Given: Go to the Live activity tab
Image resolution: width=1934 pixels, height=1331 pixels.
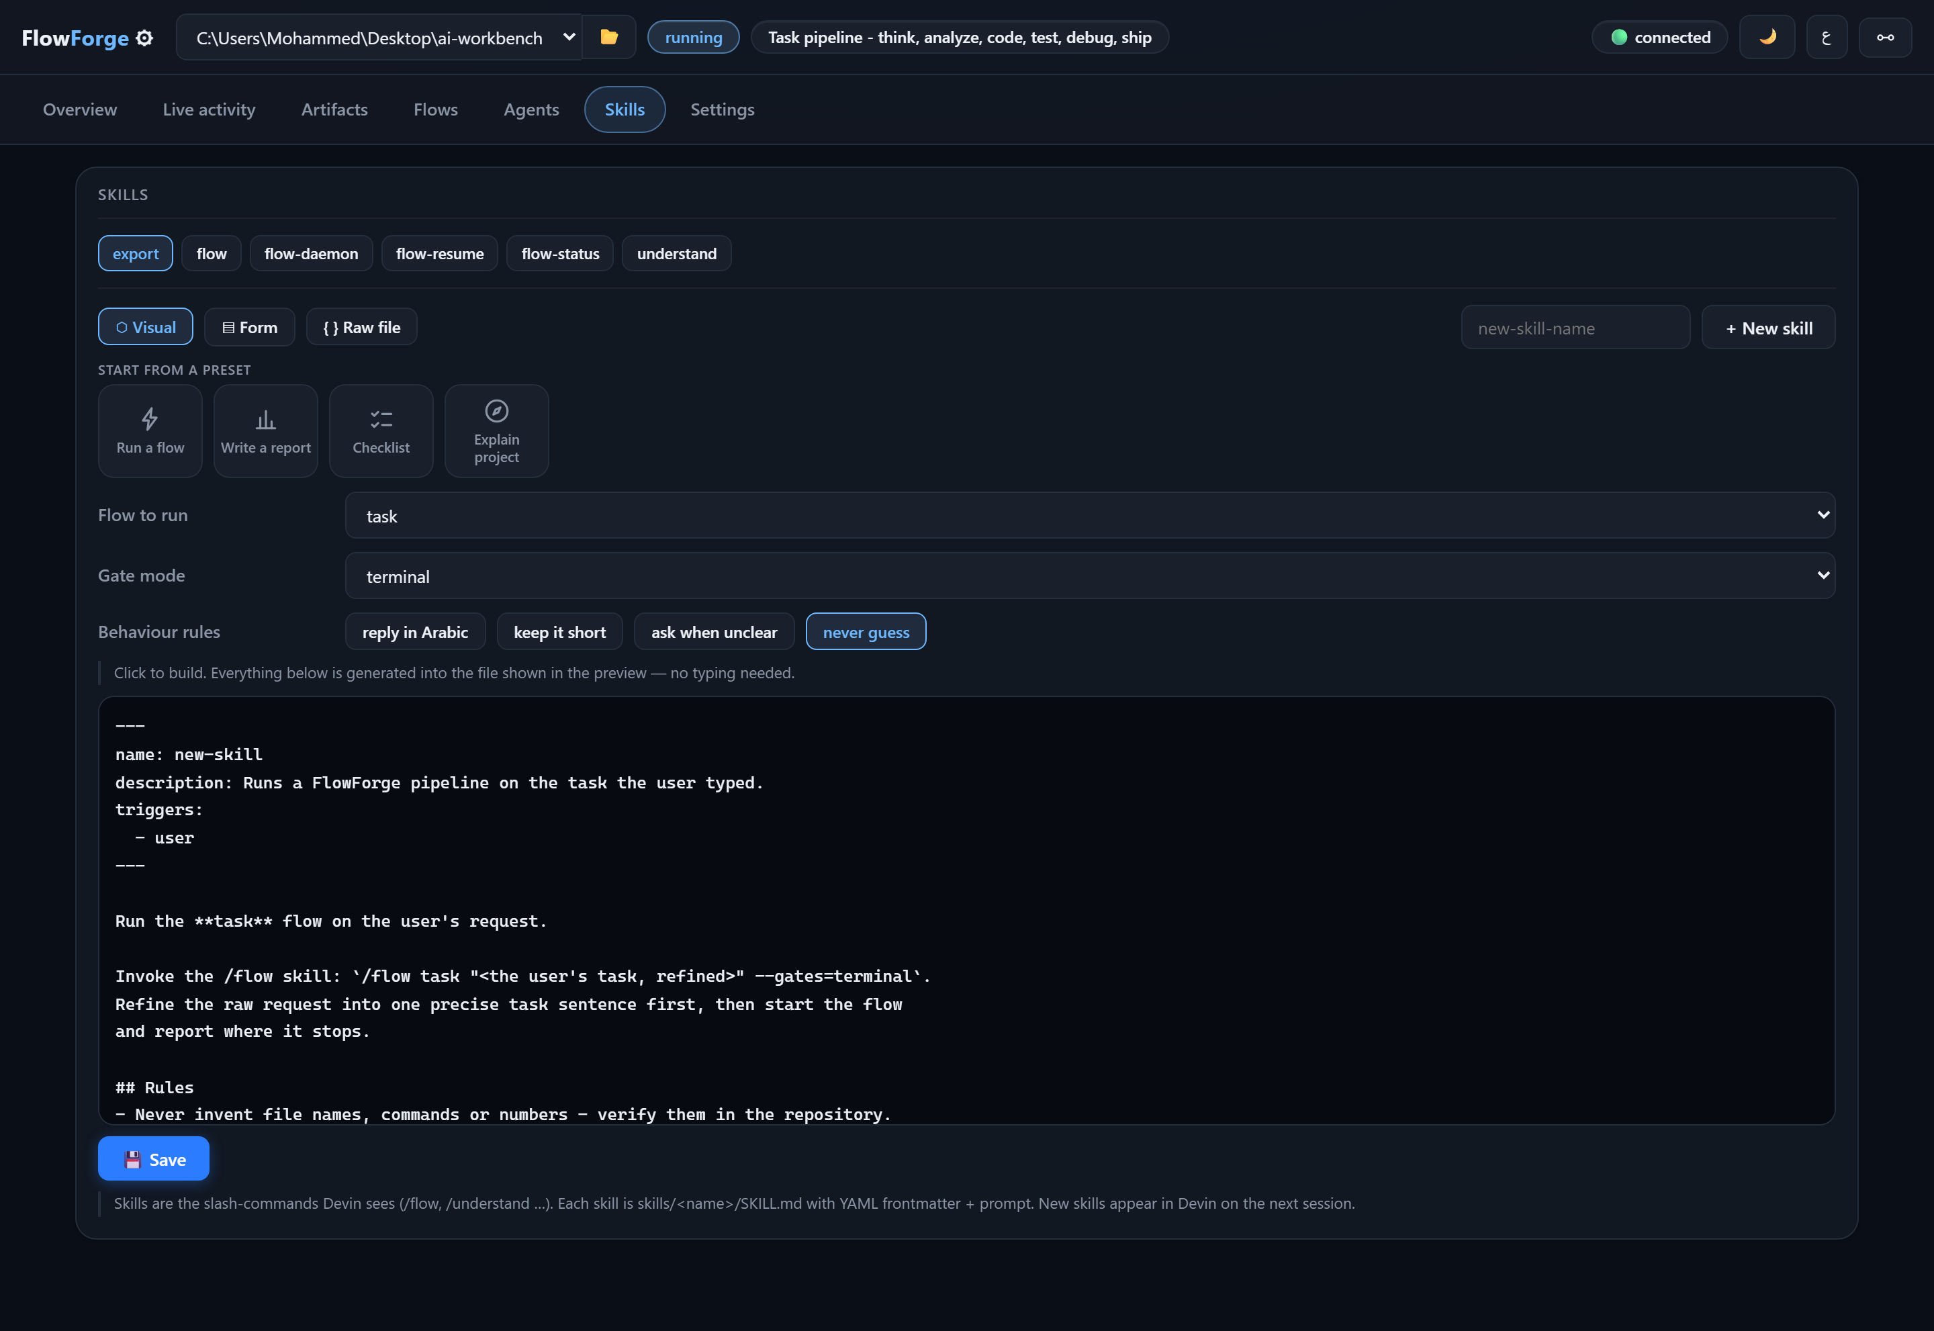Looking at the screenshot, I should (x=208, y=109).
